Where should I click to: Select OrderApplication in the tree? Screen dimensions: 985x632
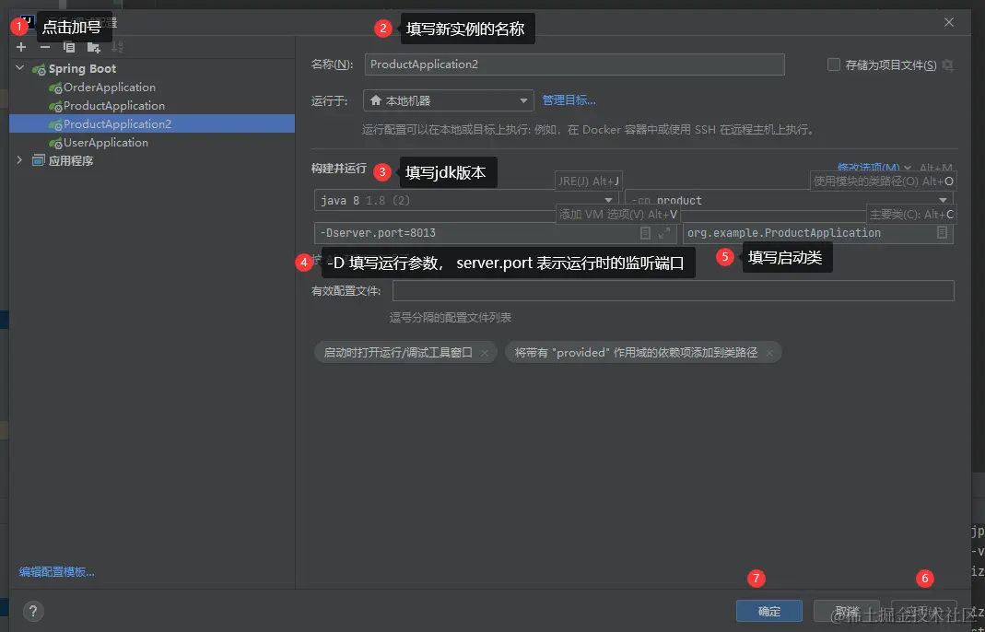coord(110,88)
